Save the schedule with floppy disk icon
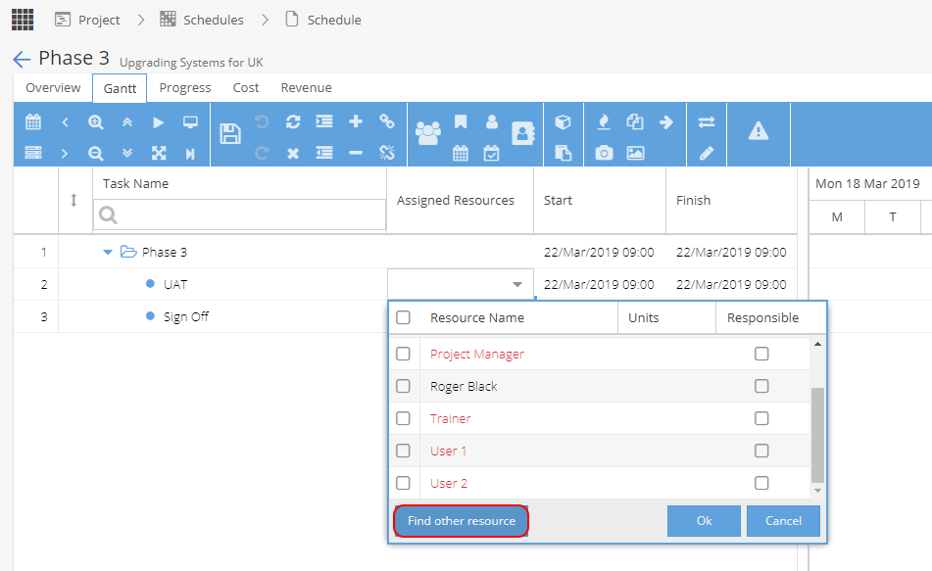932x571 pixels. pos(230,133)
